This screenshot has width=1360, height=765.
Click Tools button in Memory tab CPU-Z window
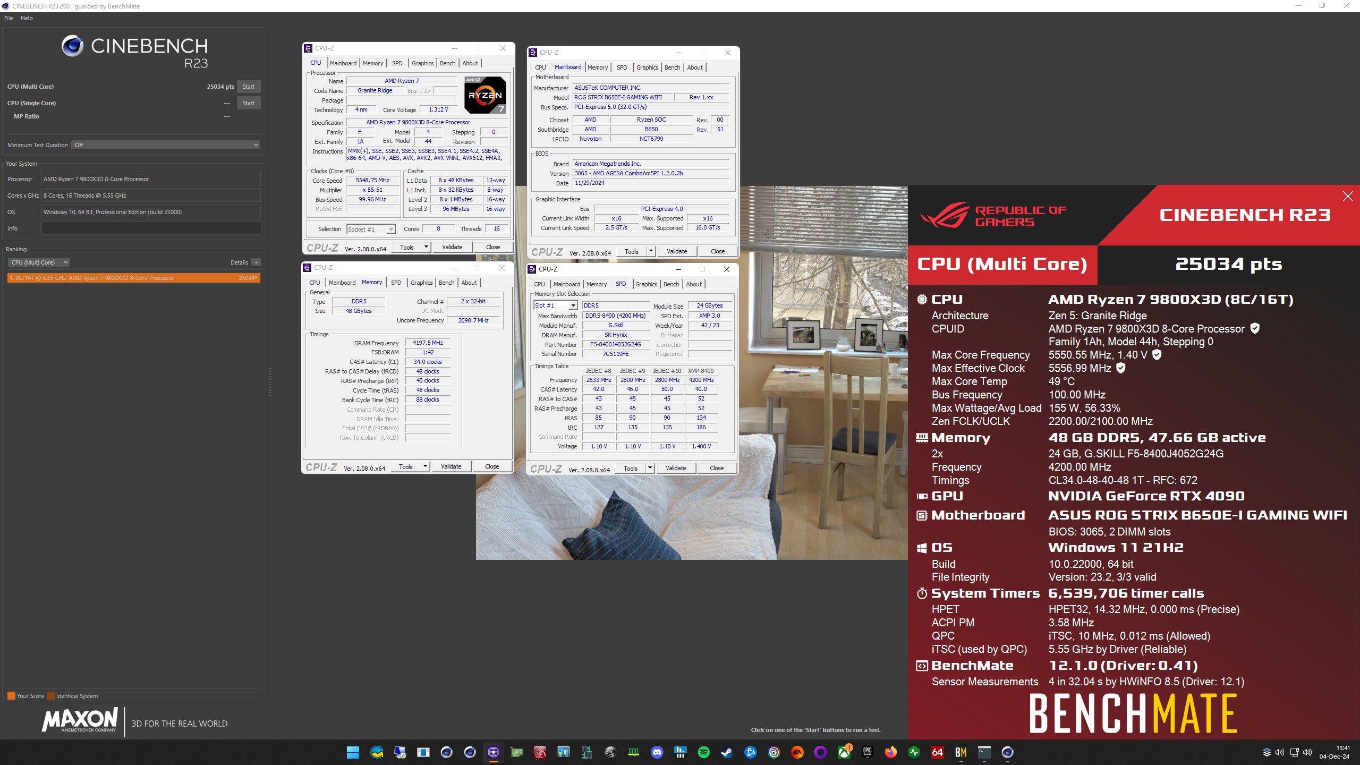point(406,466)
